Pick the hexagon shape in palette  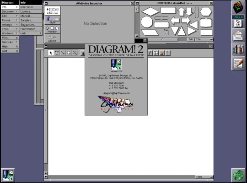pyautogui.click(x=206, y=11)
